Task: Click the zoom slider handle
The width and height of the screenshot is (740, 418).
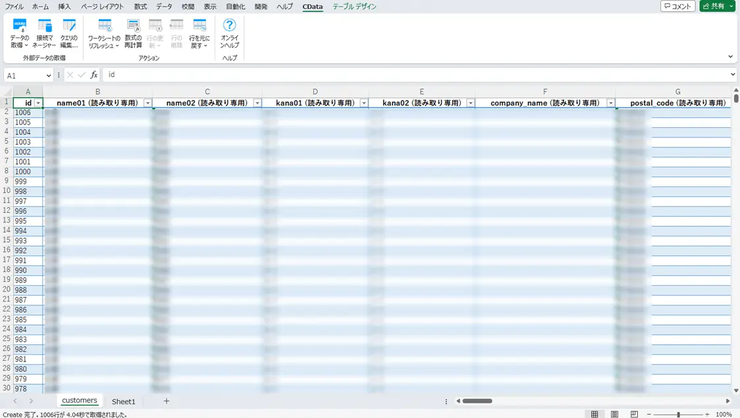Action: pyautogui.click(x=678, y=414)
